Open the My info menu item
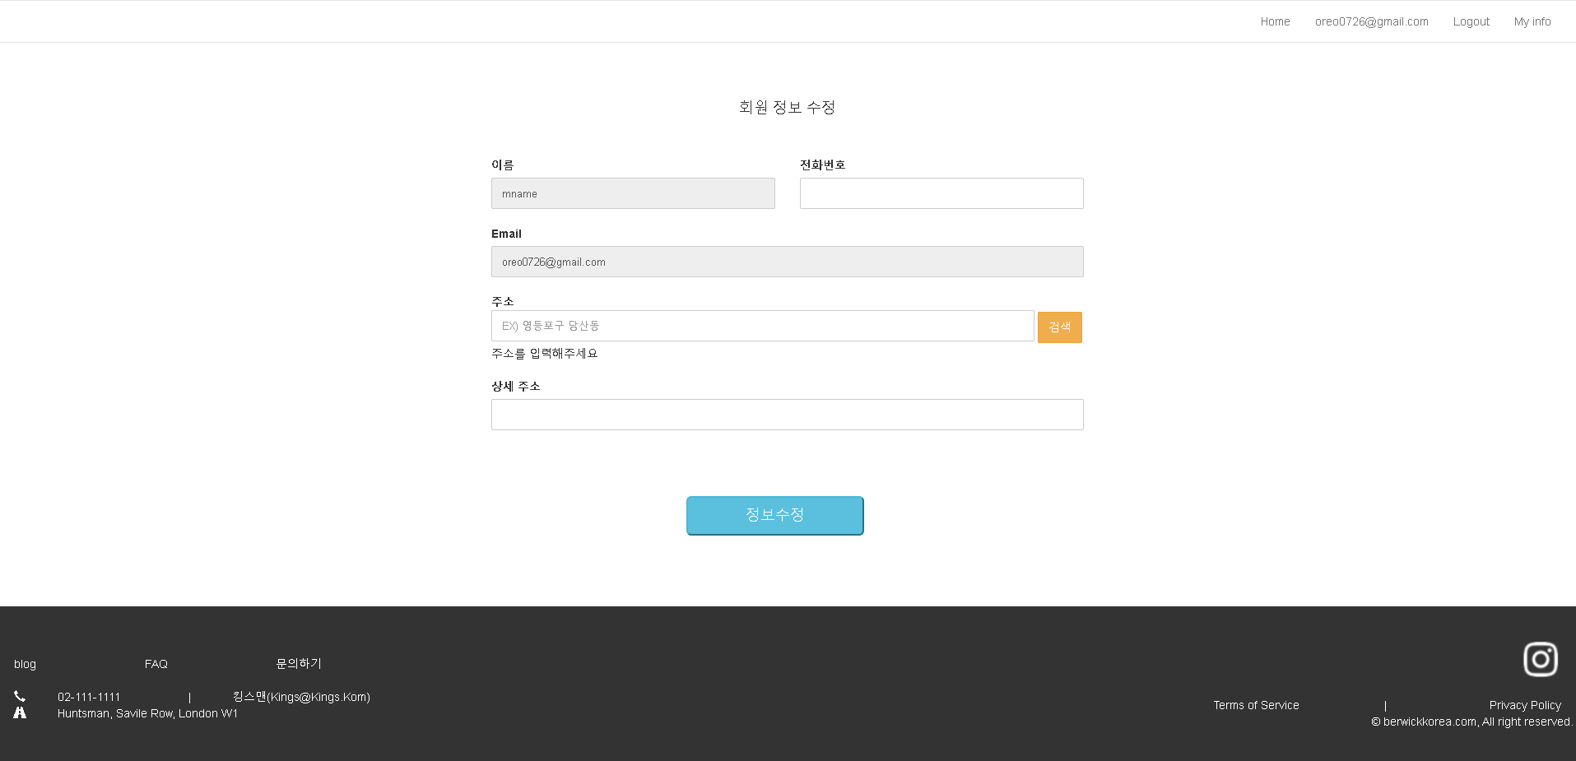This screenshot has height=761, width=1576. tap(1532, 21)
